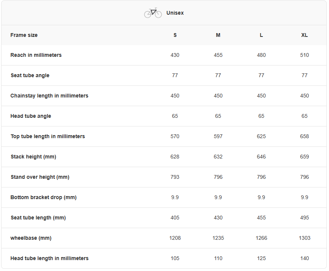329x271 pixels.
Task: Click Bottom bracket drop (mm) label
Action: tap(44, 197)
